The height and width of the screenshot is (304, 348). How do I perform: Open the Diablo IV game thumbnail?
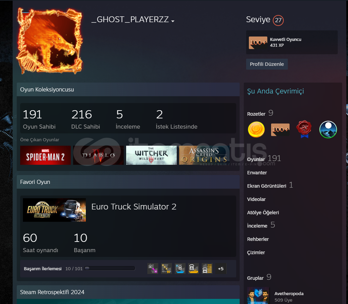click(x=98, y=155)
